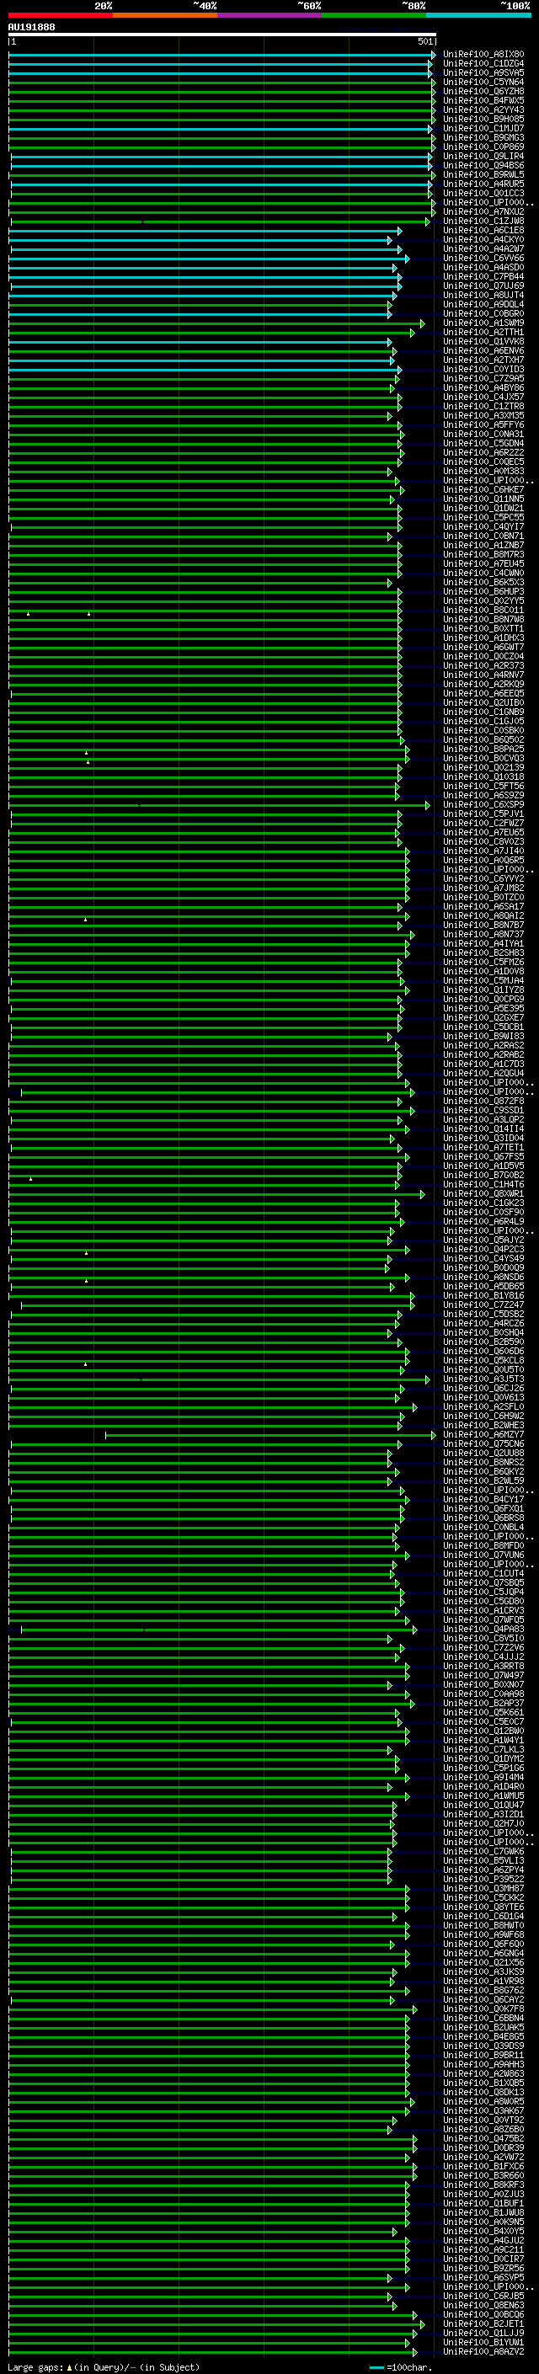Click hit label UniRef100_Q0BCQ6

coord(483,2314)
